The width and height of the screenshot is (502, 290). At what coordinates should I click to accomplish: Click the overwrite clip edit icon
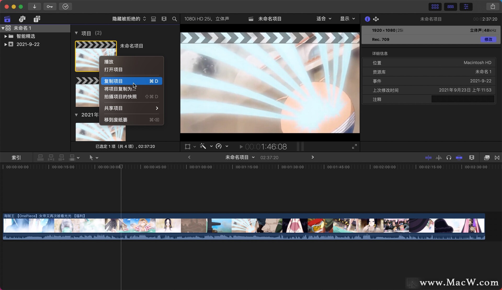(x=72, y=157)
